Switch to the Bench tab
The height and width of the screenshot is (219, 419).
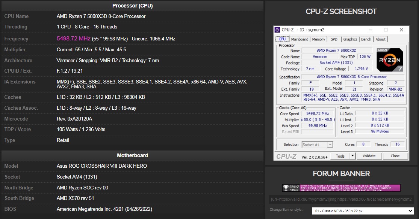366,39
